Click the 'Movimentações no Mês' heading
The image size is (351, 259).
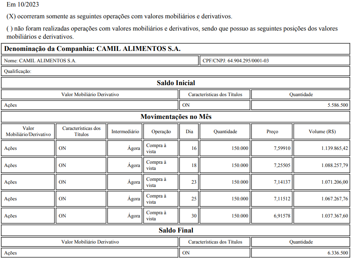pos(176,117)
